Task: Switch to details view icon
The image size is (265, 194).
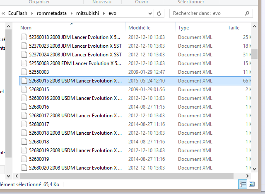Action: coord(243,184)
